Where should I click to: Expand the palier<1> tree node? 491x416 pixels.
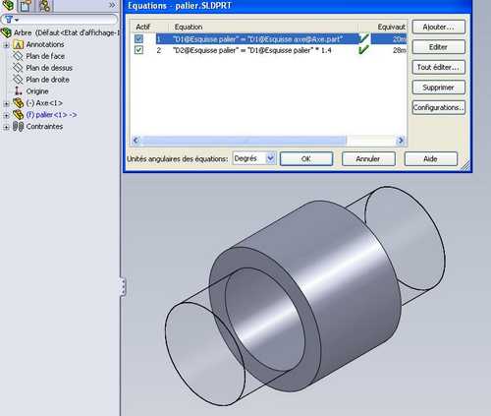(x=6, y=115)
